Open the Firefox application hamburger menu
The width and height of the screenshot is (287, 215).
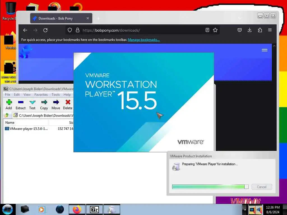click(270, 30)
